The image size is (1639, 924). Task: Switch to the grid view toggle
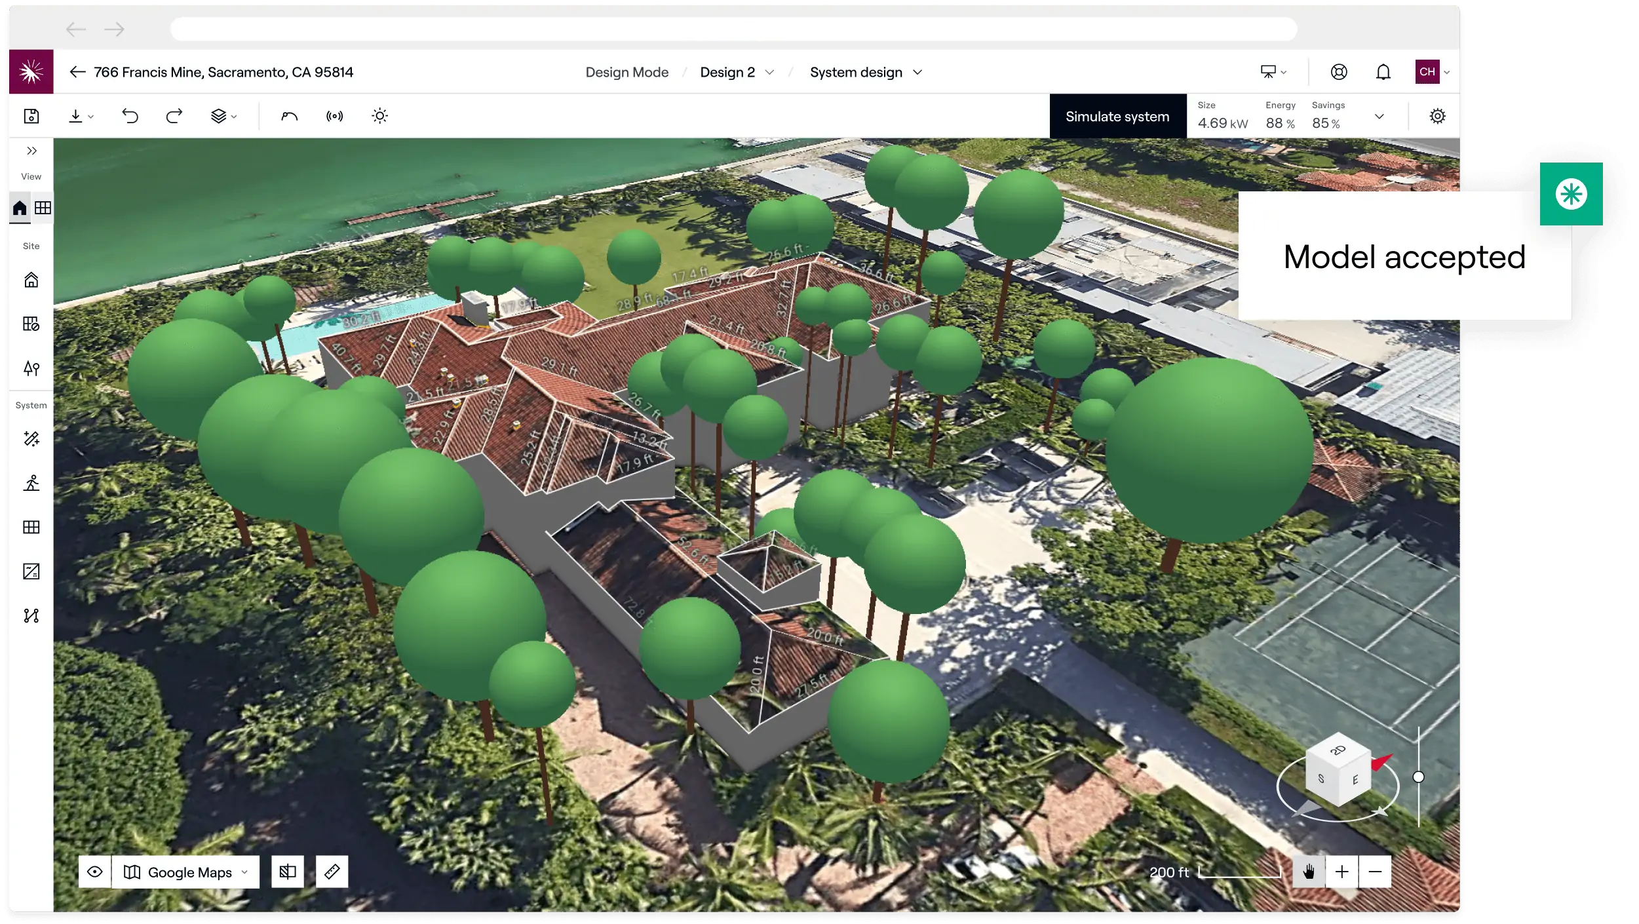(43, 208)
